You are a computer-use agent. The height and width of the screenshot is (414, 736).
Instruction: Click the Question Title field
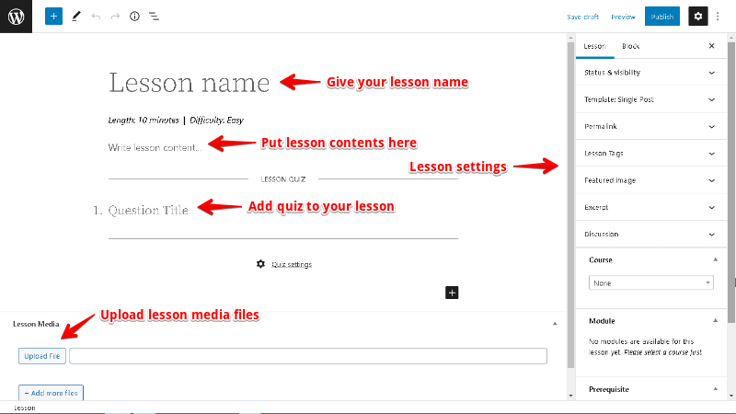tap(148, 211)
